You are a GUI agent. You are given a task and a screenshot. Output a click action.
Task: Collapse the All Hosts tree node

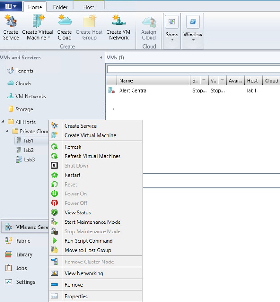click(x=3, y=121)
